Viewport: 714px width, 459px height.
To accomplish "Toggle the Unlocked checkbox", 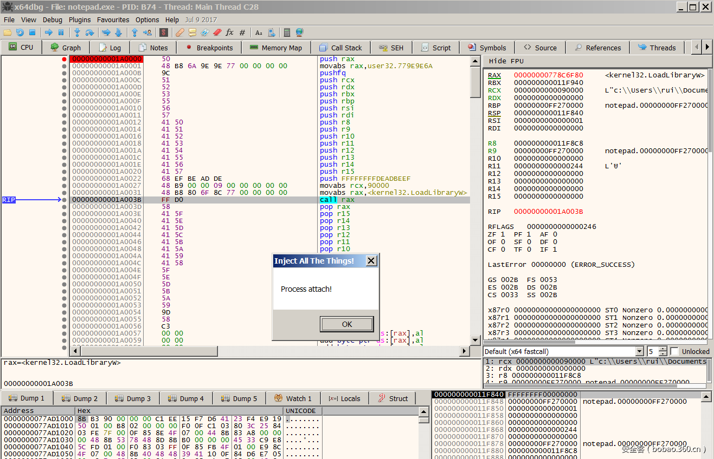I will (674, 351).
